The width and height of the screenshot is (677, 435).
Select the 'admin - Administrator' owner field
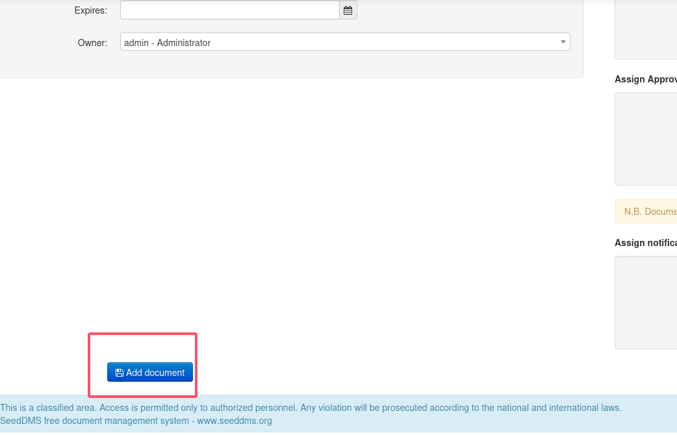[338, 42]
